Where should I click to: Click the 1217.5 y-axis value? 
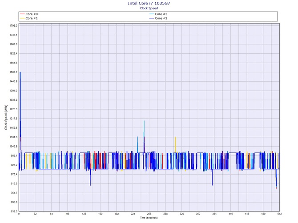[x=13, y=119]
